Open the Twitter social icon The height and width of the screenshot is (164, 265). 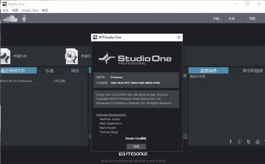click(x=249, y=142)
